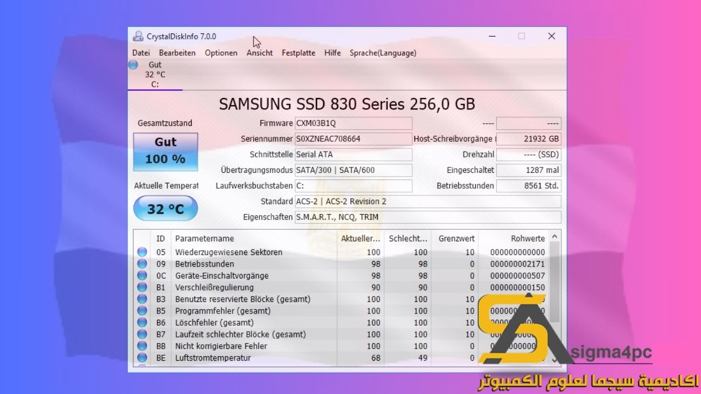Select Verschleißregulierung parameter text
The height and width of the screenshot is (394, 701).
[215, 287]
